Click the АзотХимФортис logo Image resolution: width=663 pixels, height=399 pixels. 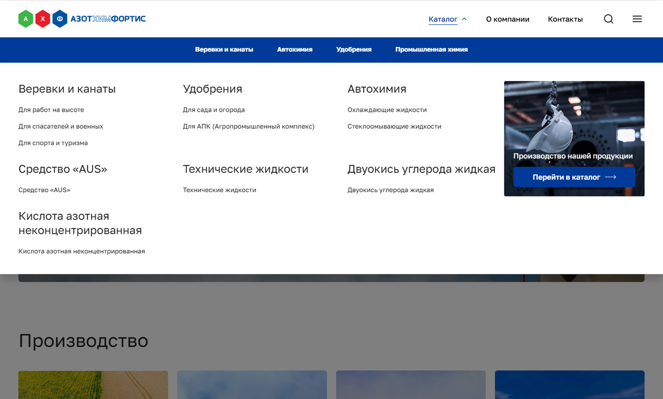82,19
